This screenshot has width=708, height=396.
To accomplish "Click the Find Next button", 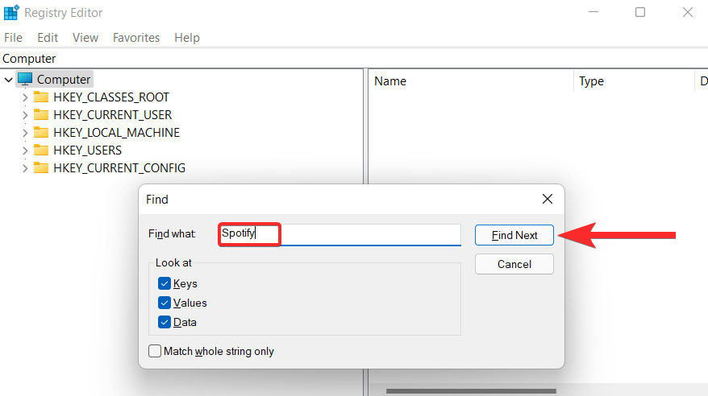I will click(x=514, y=235).
